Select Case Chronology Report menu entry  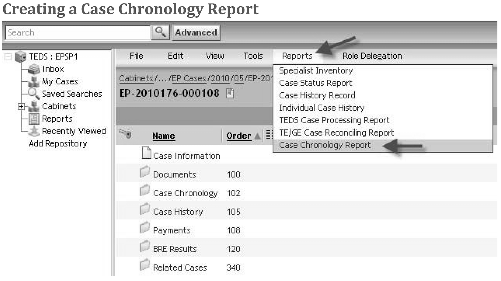click(325, 145)
